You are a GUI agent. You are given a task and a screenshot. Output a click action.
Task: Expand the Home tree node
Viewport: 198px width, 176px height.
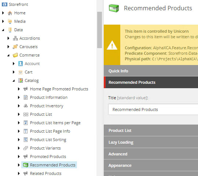(3, 13)
